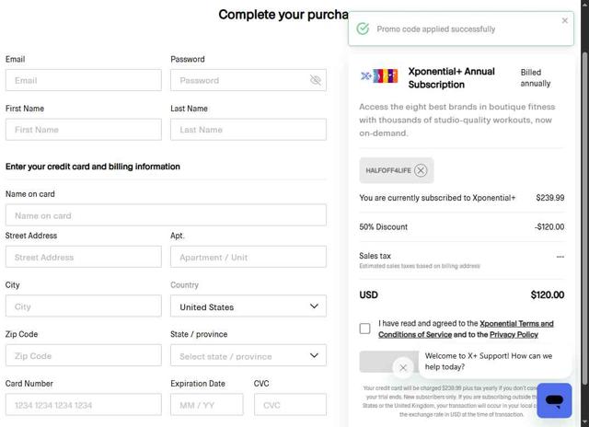Click the 'Promo code applied successfully' text
This screenshot has width=589, height=427.
[436, 29]
